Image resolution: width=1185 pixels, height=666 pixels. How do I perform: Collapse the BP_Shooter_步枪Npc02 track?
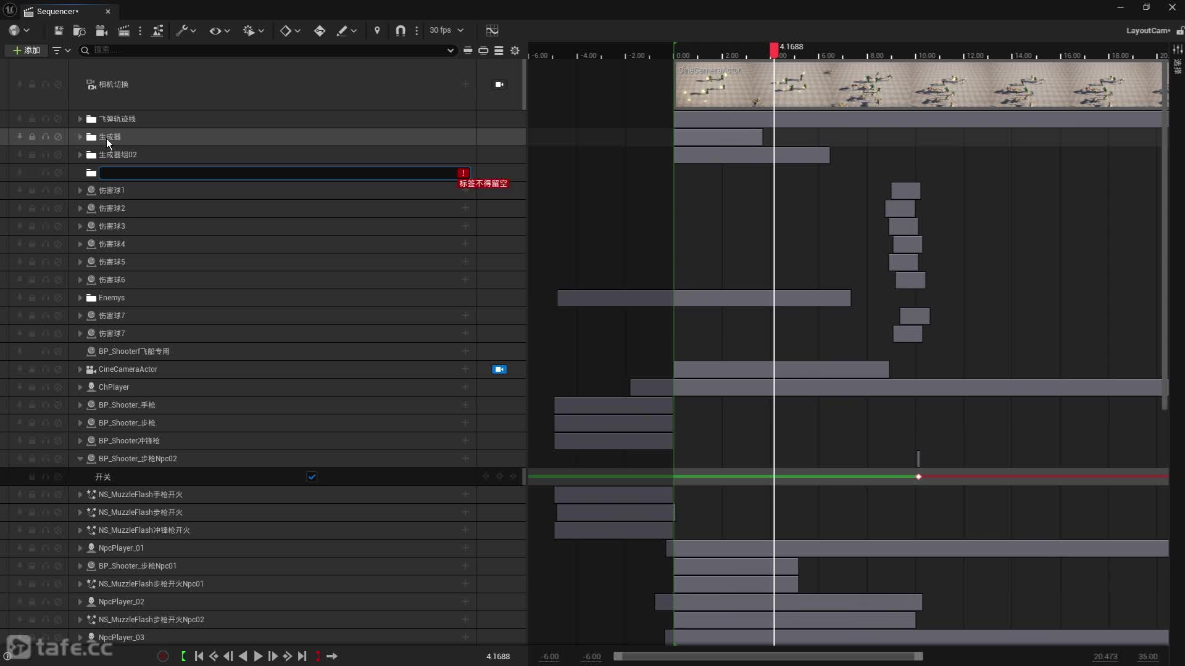tap(80, 459)
